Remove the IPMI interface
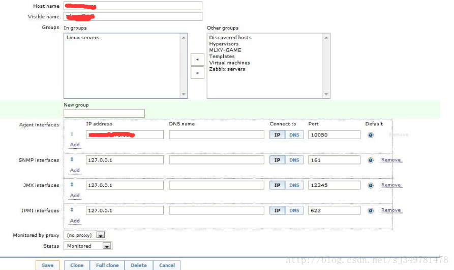454x270 pixels. point(391,210)
